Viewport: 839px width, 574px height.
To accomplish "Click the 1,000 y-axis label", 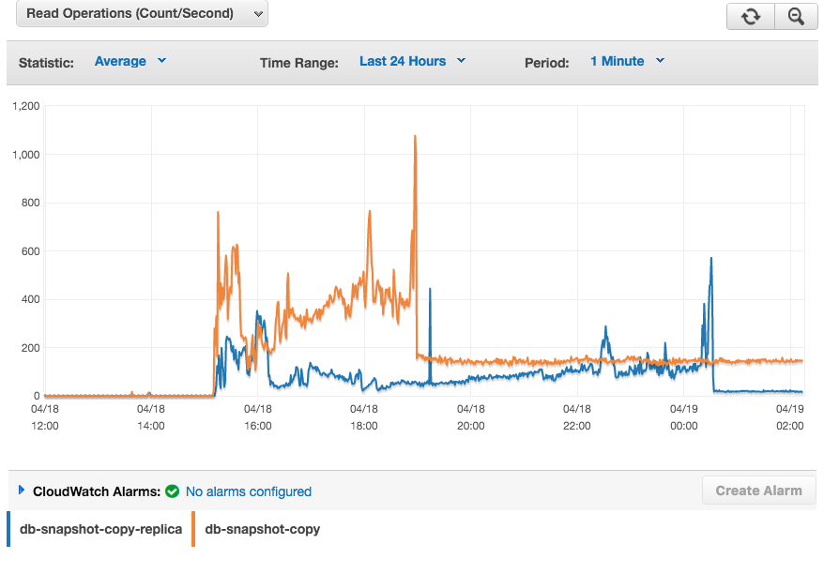I will (25, 155).
